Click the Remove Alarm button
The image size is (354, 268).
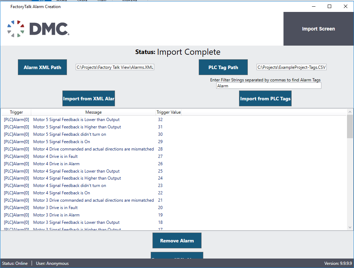177,241
